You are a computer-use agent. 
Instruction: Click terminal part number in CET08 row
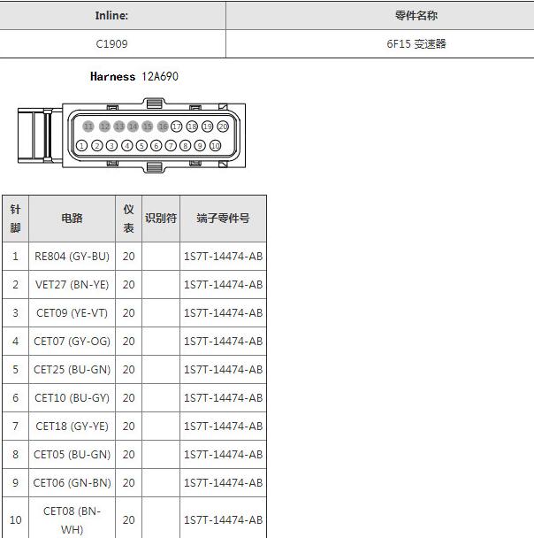[x=223, y=519]
